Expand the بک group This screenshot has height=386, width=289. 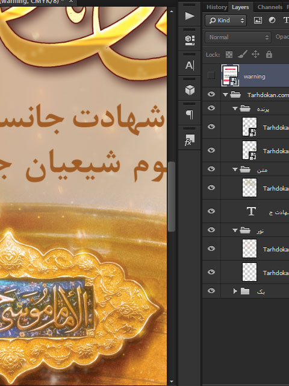(235, 291)
